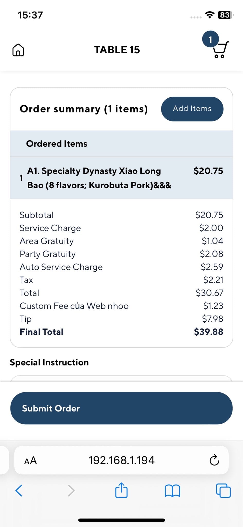Submit the order
The image size is (243, 527).
[121, 408]
